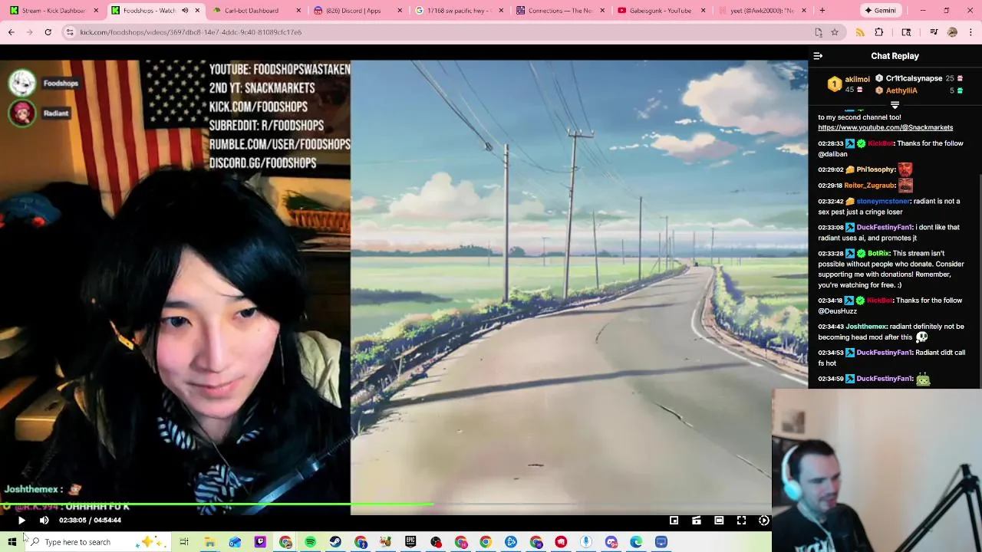Switch to Stream - Kick Dashboard tab

tap(54, 11)
